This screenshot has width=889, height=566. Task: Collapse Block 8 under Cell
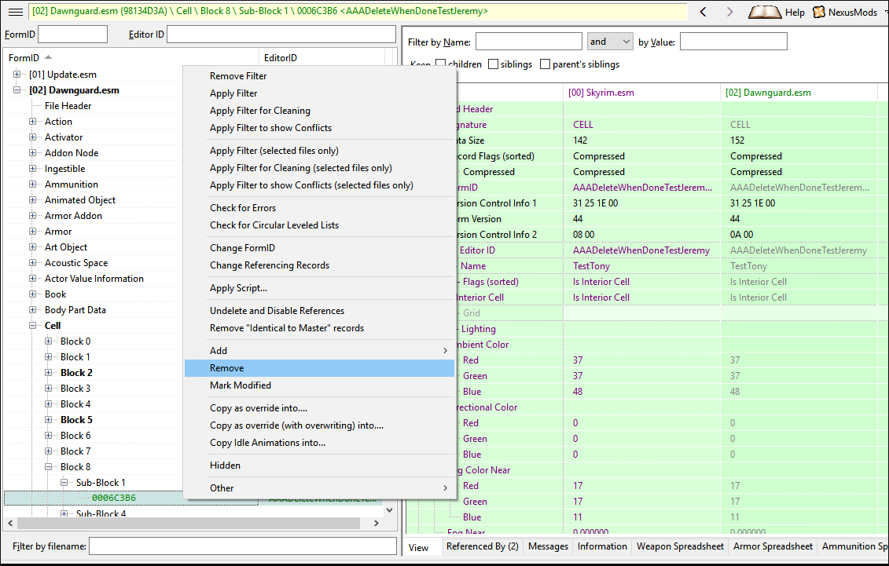pyautogui.click(x=49, y=467)
